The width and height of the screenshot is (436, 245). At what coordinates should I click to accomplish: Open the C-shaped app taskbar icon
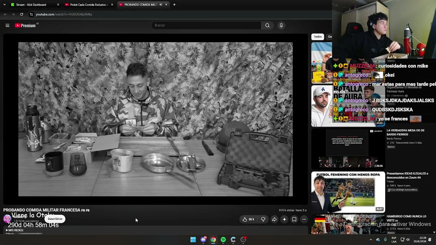pos(233,240)
